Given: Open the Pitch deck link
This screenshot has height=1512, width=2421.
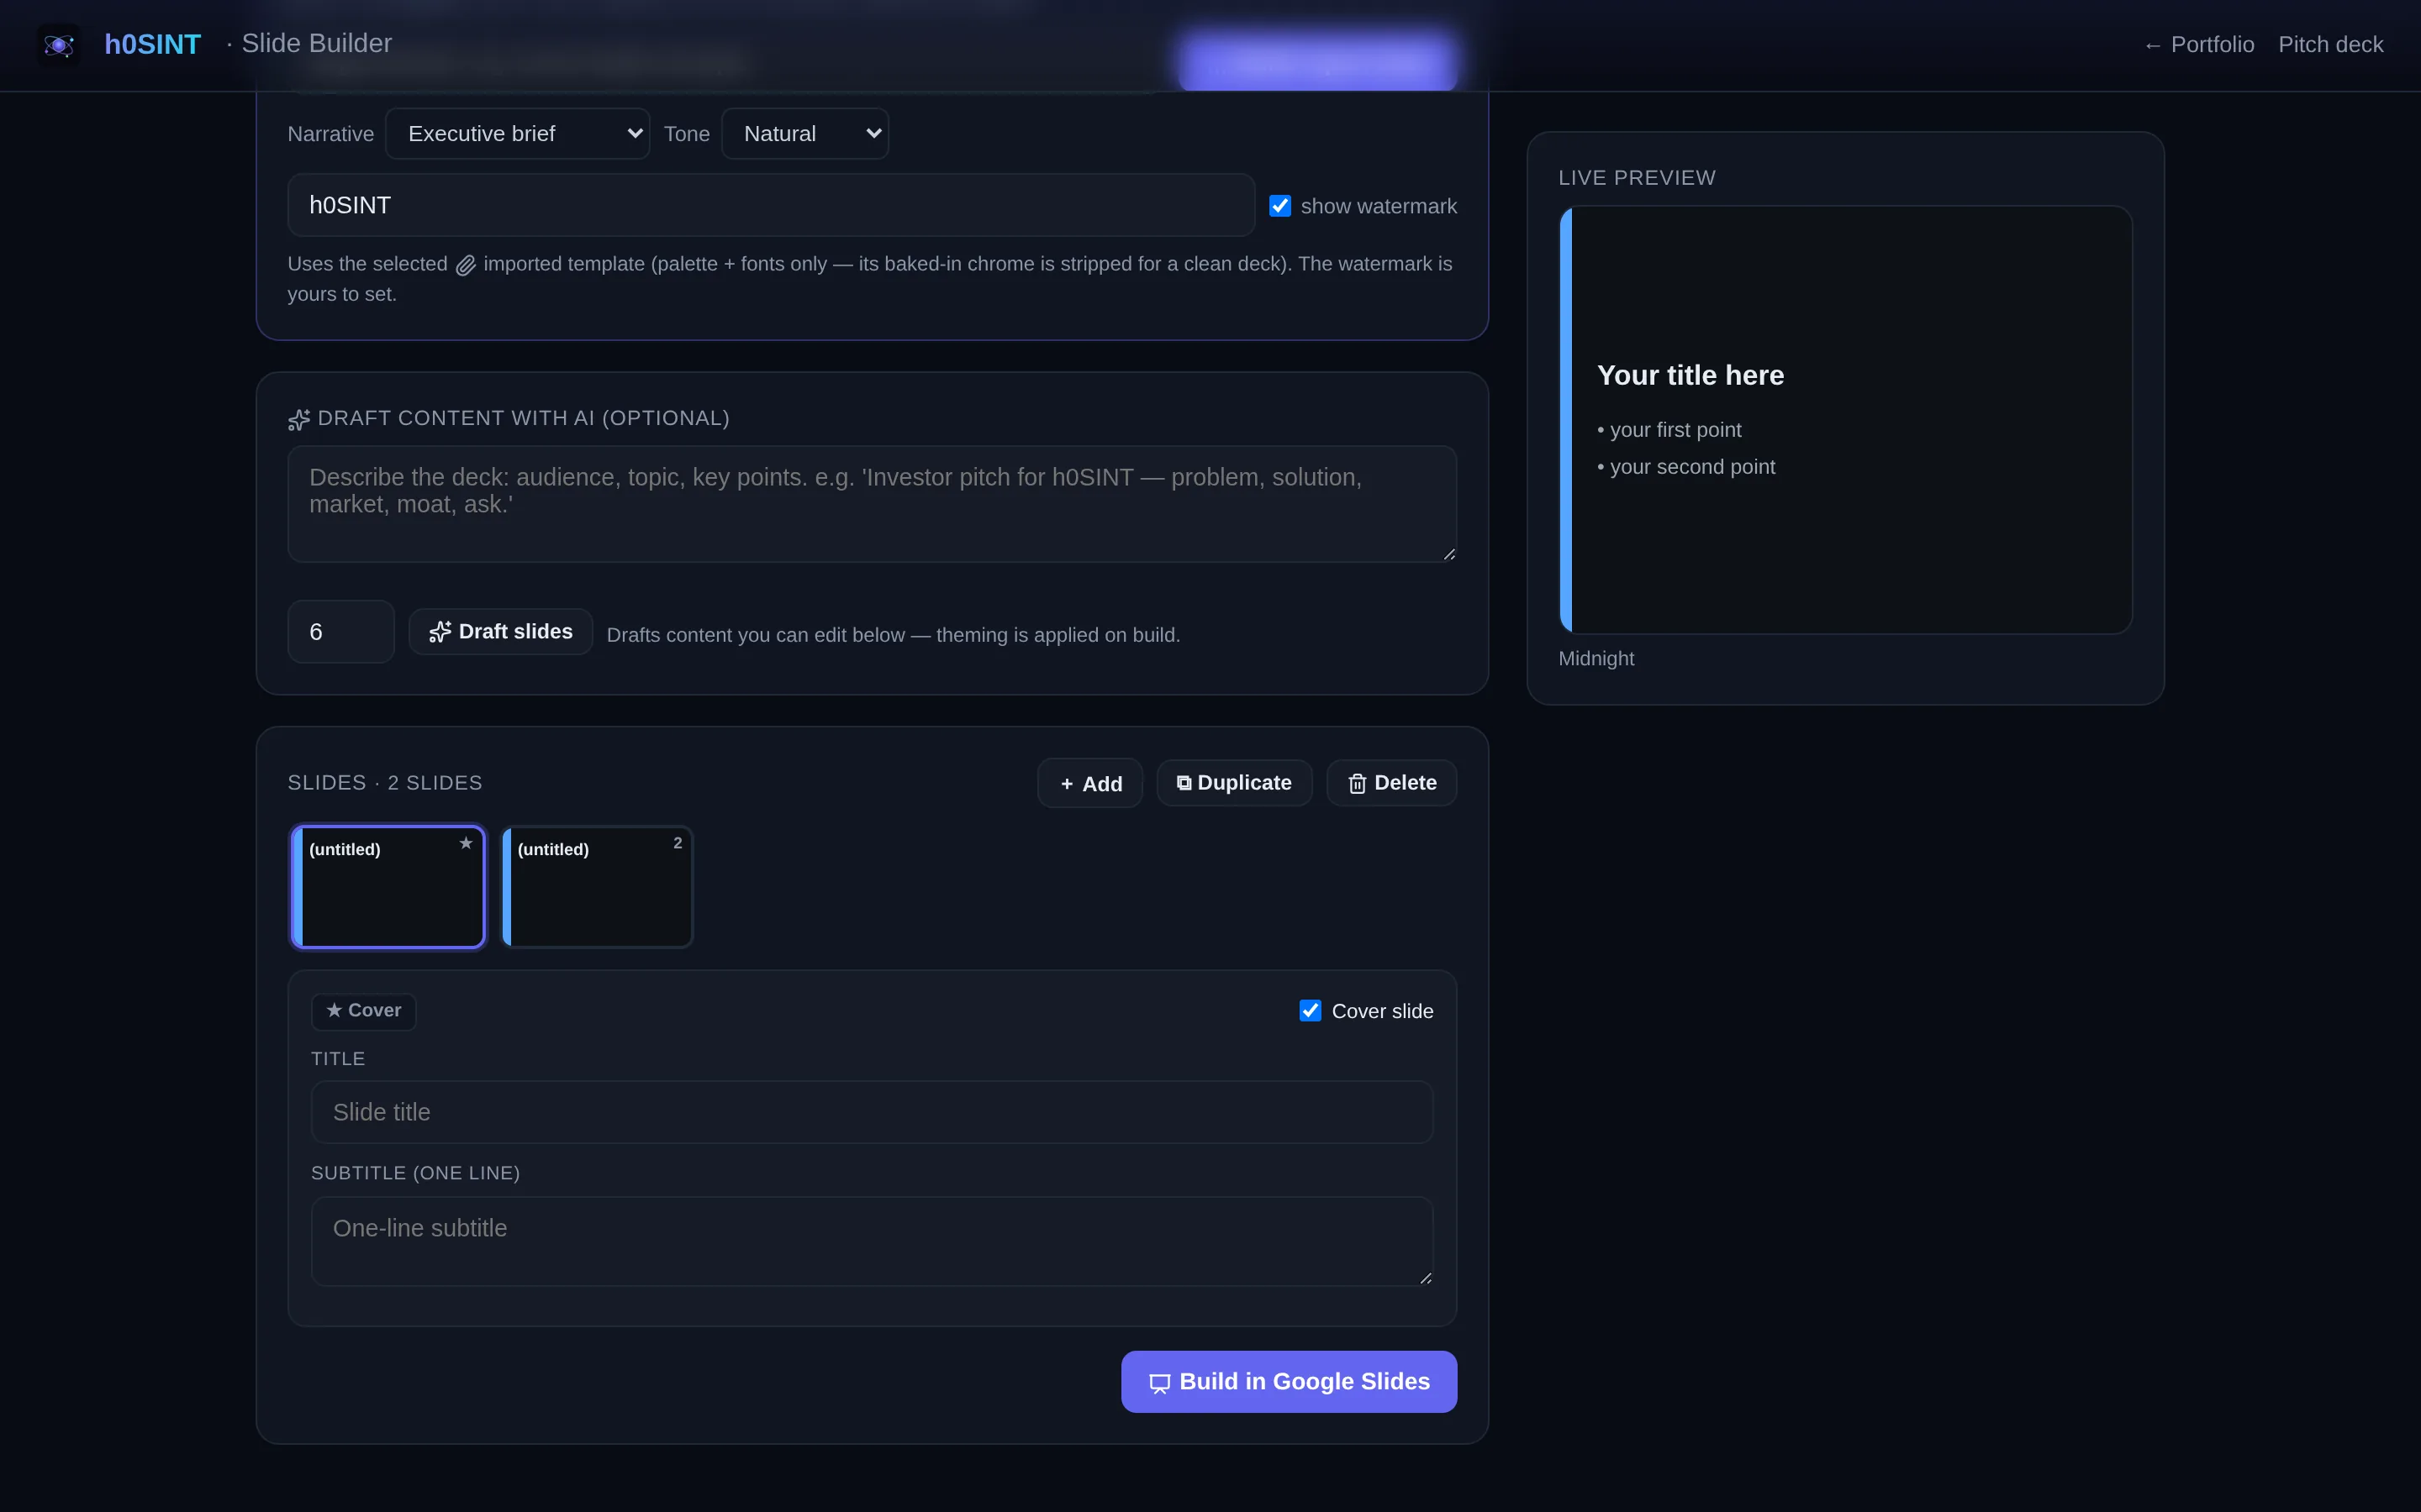Looking at the screenshot, I should pos(2331,45).
